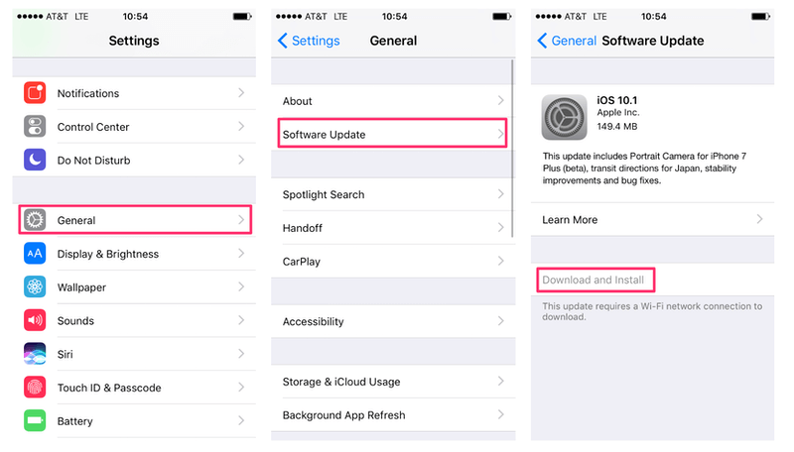This screenshot has height=452, width=794.
Task: Tap the red Notifications icon
Action: [35, 93]
